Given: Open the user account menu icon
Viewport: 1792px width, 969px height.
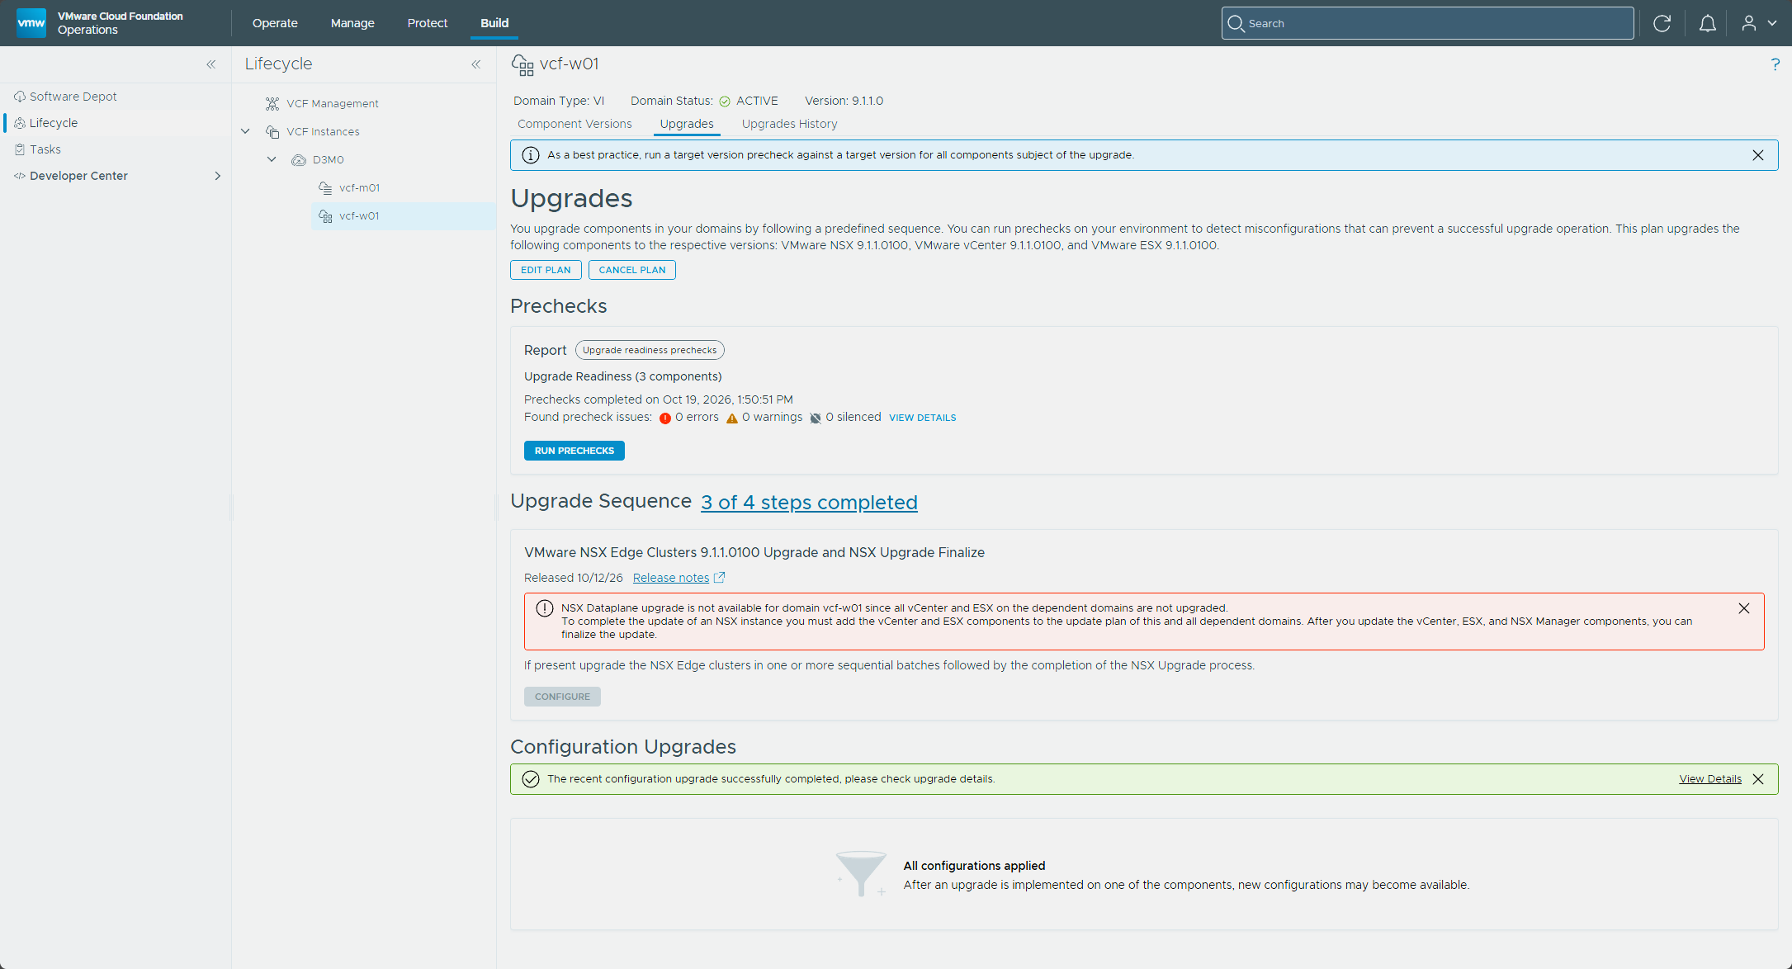Looking at the screenshot, I should tap(1758, 23).
